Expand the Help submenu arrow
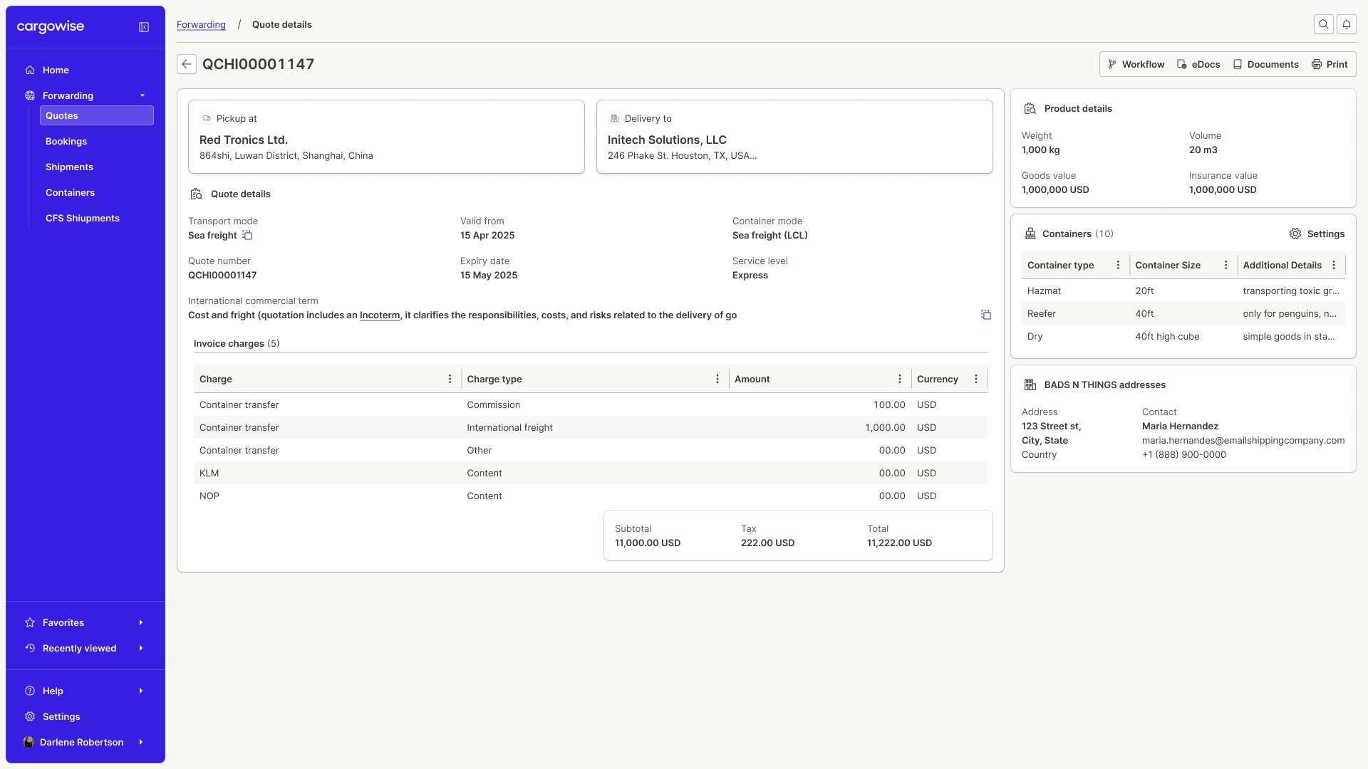1368x769 pixels. tap(141, 691)
